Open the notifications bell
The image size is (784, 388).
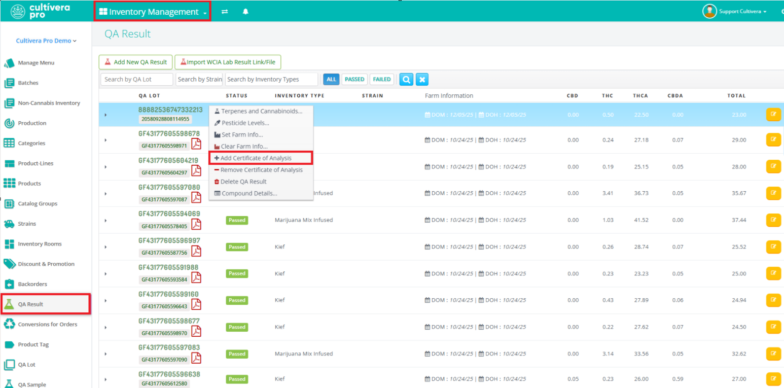click(x=245, y=12)
